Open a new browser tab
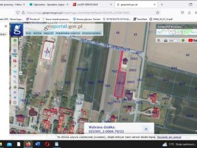This screenshot has height=148, width=197. [162, 5]
